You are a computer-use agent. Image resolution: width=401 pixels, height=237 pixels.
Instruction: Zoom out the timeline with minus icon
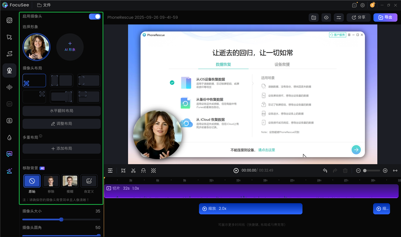358,171
